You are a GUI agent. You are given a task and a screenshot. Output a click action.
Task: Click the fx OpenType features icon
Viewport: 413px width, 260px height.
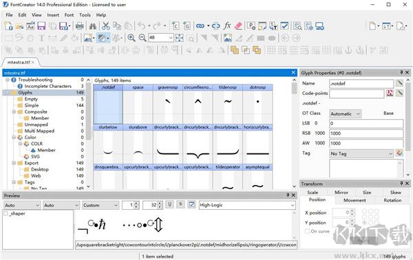click(x=227, y=25)
